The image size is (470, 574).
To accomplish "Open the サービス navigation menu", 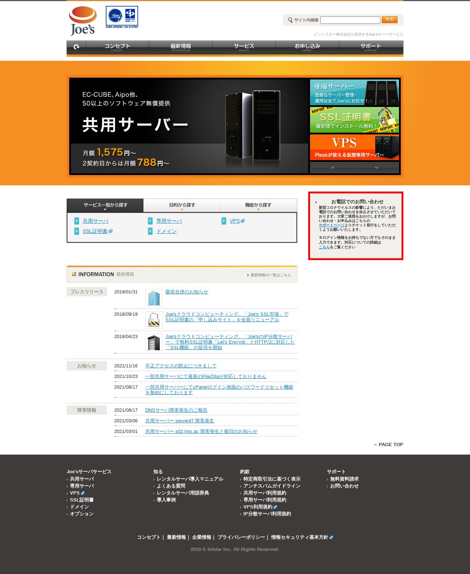I will (244, 47).
